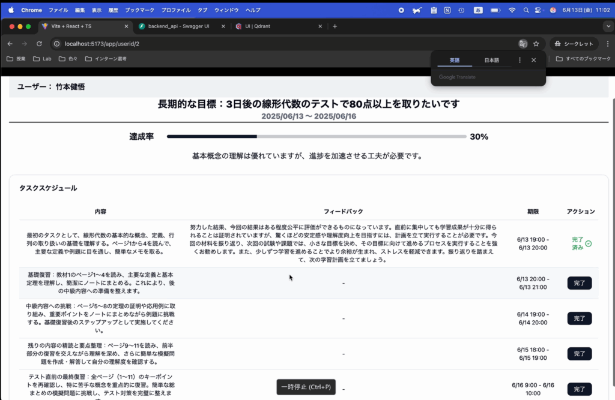Click the site information icon in address bar
The width and height of the screenshot is (615, 400).
[x=57, y=44]
